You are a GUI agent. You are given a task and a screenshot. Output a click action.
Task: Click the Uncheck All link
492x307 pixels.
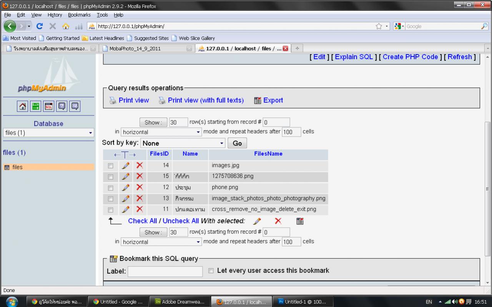(181, 221)
